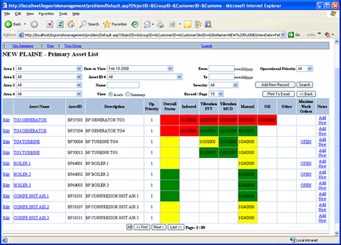Open the Favorites menu
The height and width of the screenshot is (245, 341).
46,14
